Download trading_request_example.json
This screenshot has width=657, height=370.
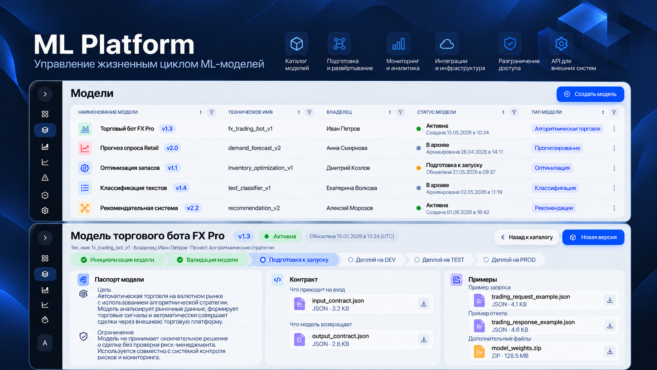(x=610, y=300)
